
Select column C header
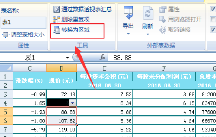(30, 68)
